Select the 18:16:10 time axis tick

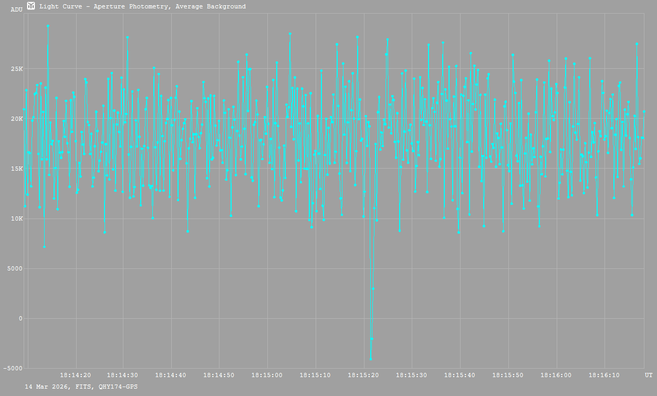tap(603, 375)
